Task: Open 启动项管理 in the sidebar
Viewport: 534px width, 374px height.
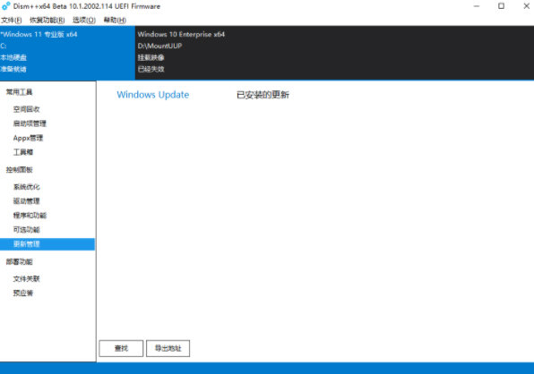Action: (30, 123)
